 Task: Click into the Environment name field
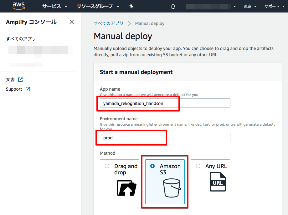(165, 137)
